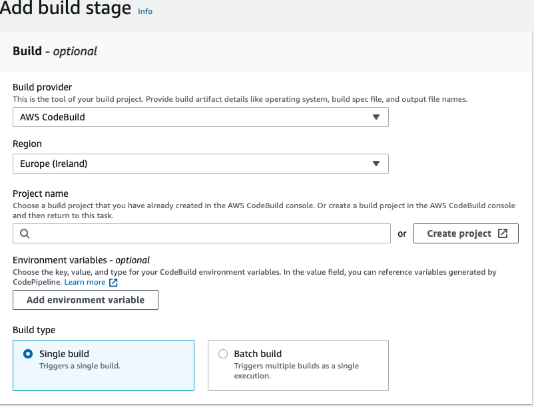Click the Single build card description text

[x=79, y=366]
